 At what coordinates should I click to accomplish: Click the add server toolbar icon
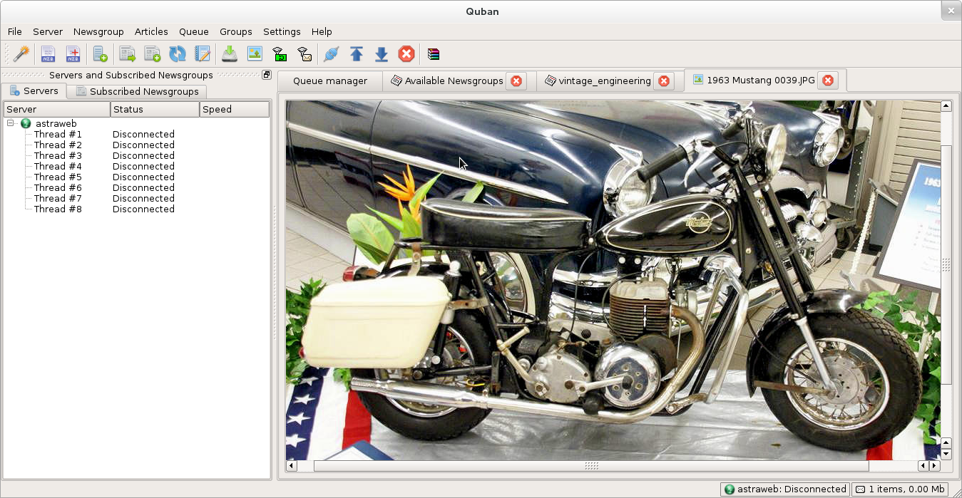pyautogui.click(x=101, y=53)
